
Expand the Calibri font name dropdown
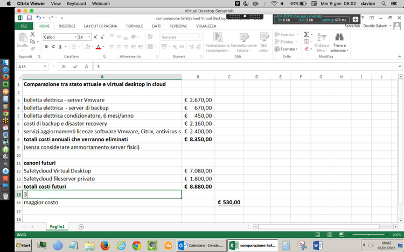(x=75, y=37)
